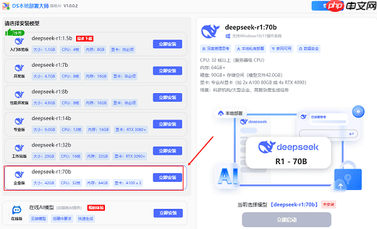Click the DS本地部署大师 app logo
The image size is (377, 229).
(6, 6)
